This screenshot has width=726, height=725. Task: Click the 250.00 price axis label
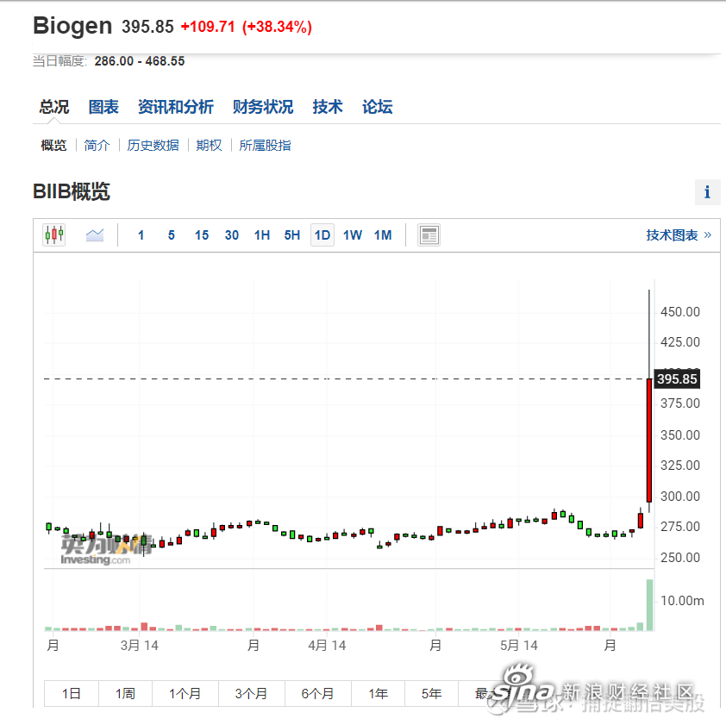680,558
